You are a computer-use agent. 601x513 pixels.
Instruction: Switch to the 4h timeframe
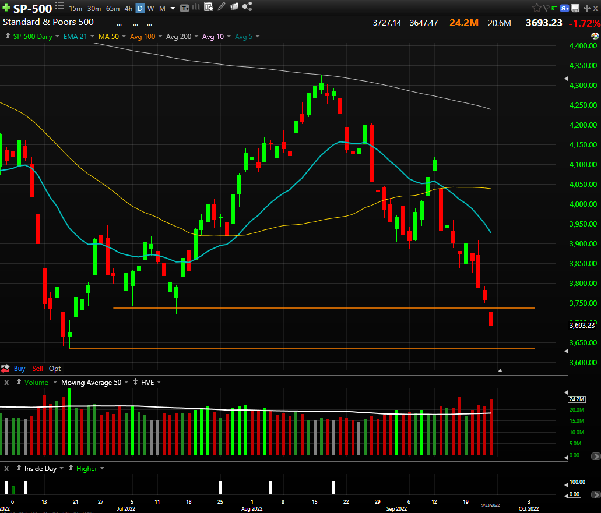pyautogui.click(x=128, y=8)
